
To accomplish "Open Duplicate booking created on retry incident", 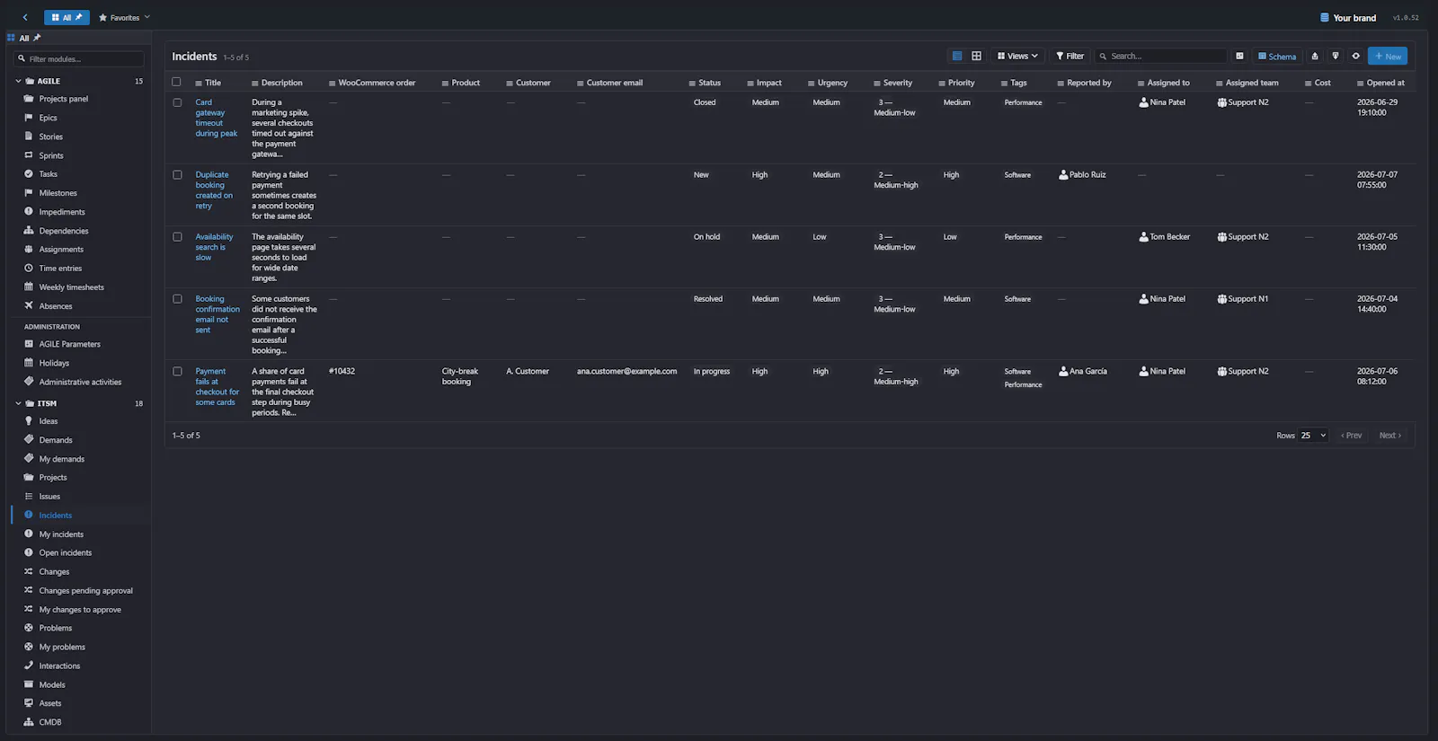I will click(214, 190).
